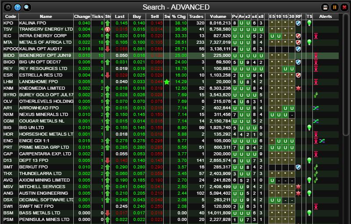Click the red shield in ESR row
This screenshot has height=224, width=351.
coord(298,75)
